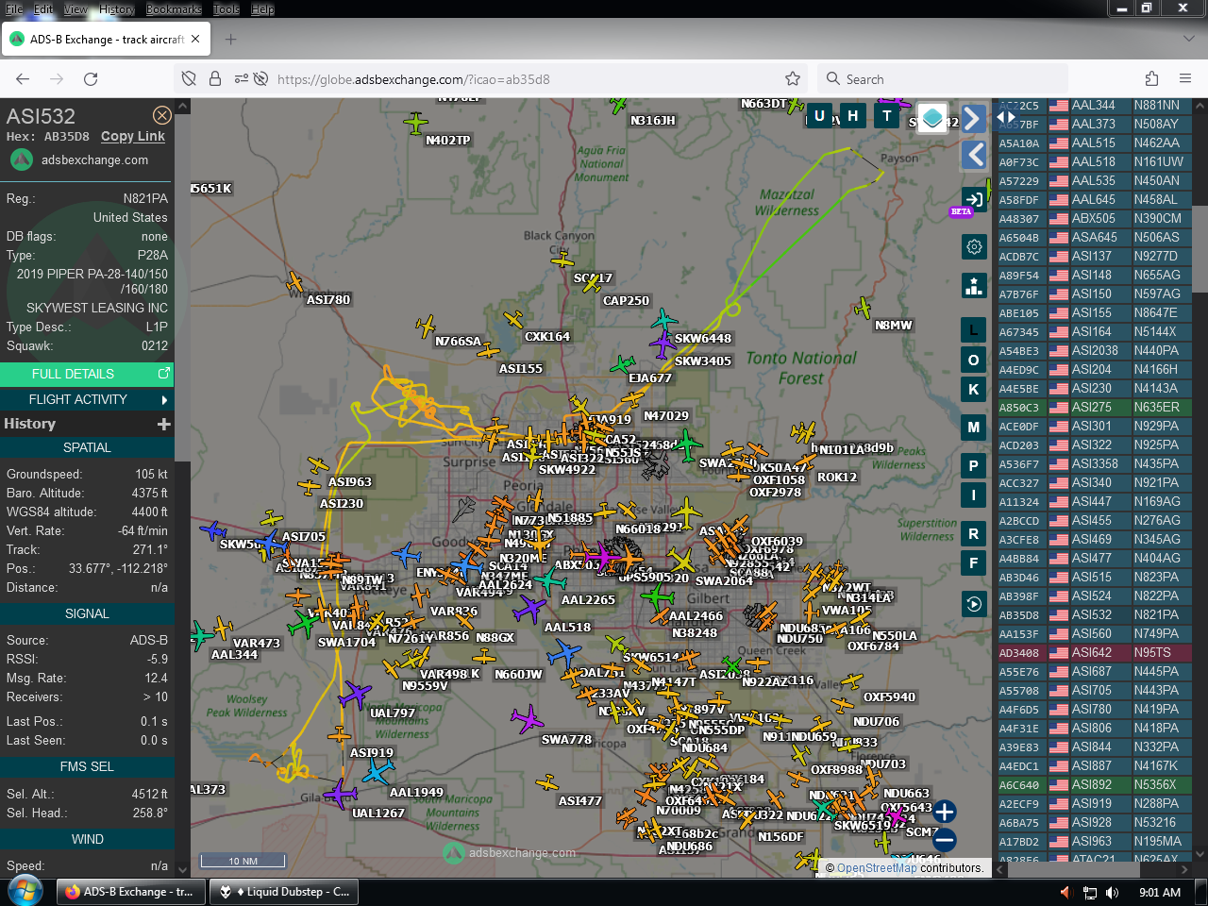
Task: Click the tracking protection shield icon
Action: [x=189, y=79]
